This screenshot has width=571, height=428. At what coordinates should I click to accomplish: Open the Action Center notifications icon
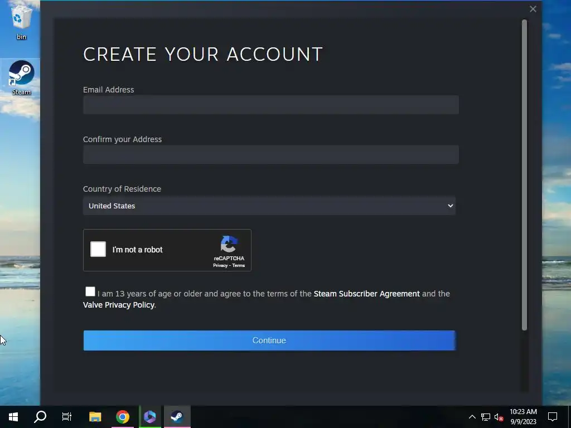(553, 417)
